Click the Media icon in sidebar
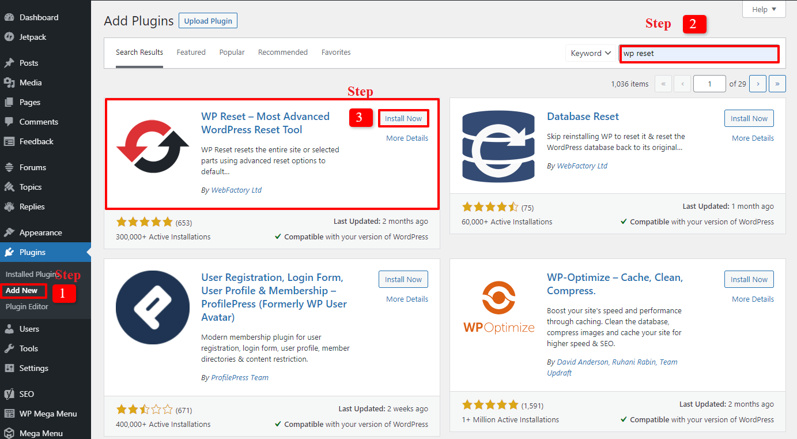This screenshot has width=797, height=439. coord(9,82)
